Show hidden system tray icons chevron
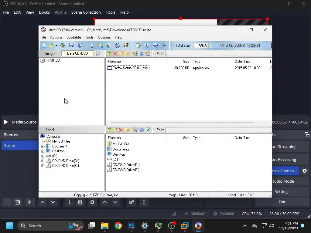Viewport: 311px width, 233px height. [x=245, y=226]
